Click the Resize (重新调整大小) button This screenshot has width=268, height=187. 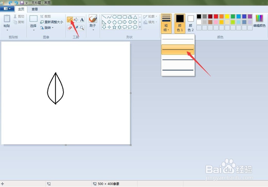(x=52, y=22)
